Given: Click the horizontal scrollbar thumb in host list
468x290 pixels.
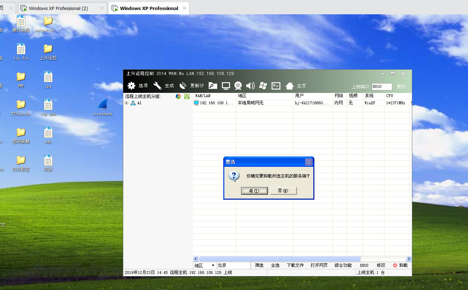Looking at the screenshot, I should point(279,259).
